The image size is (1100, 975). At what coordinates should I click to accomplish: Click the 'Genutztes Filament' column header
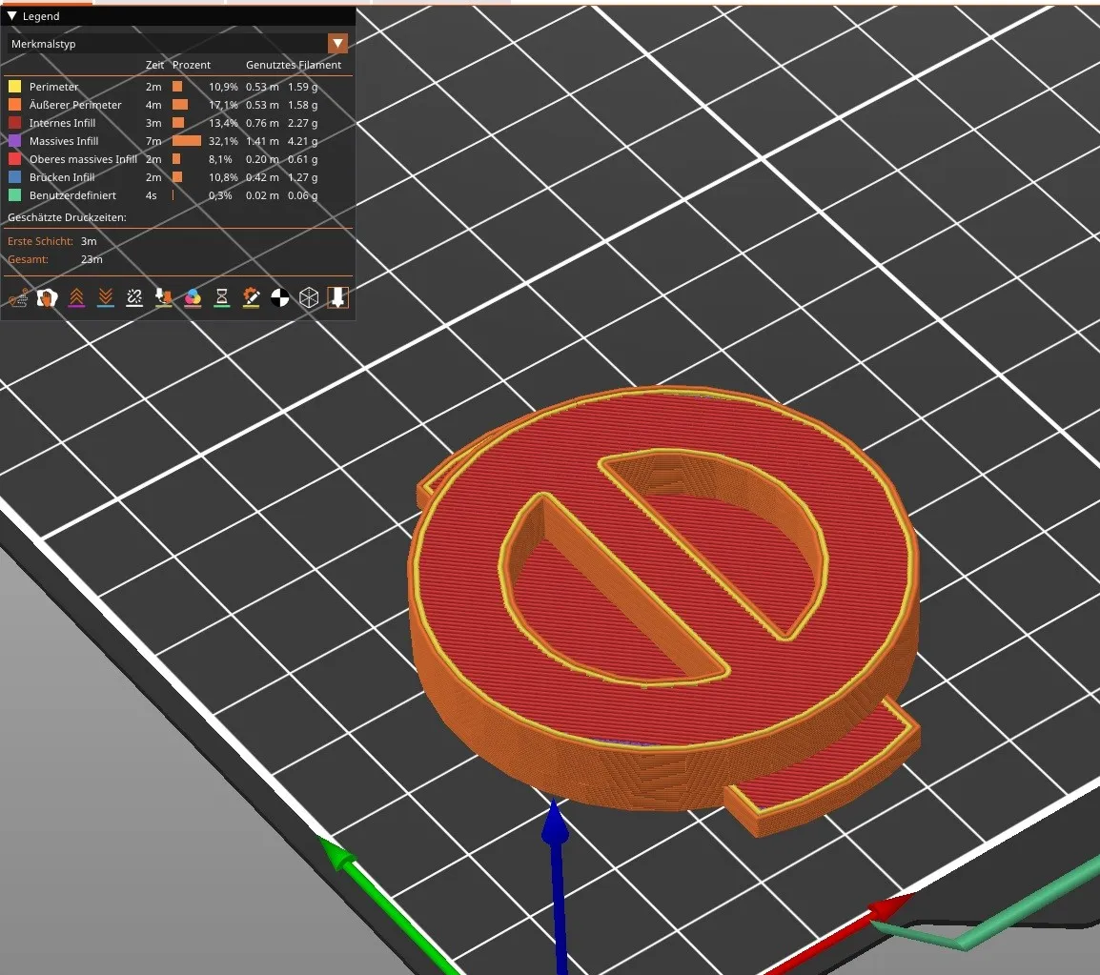click(x=294, y=65)
